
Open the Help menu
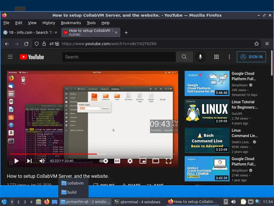coord(105,23)
